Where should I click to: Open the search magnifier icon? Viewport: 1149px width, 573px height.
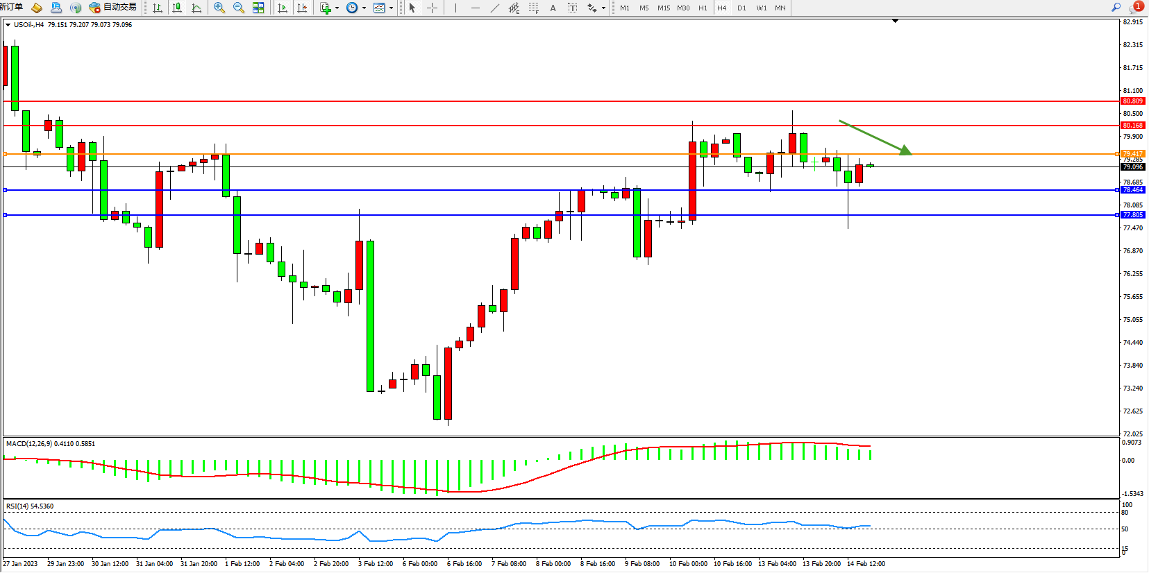[x=1116, y=7]
